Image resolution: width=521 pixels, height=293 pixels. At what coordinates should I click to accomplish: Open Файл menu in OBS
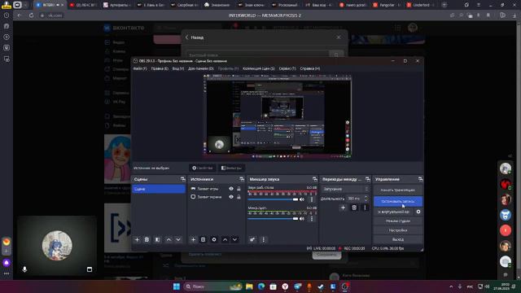pos(140,68)
